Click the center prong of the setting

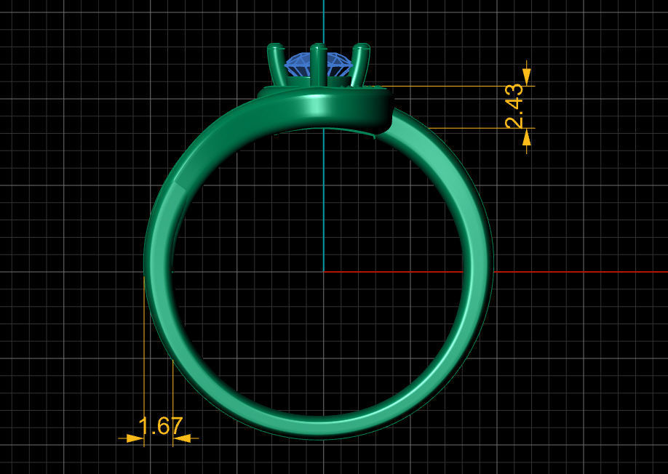[318, 65]
